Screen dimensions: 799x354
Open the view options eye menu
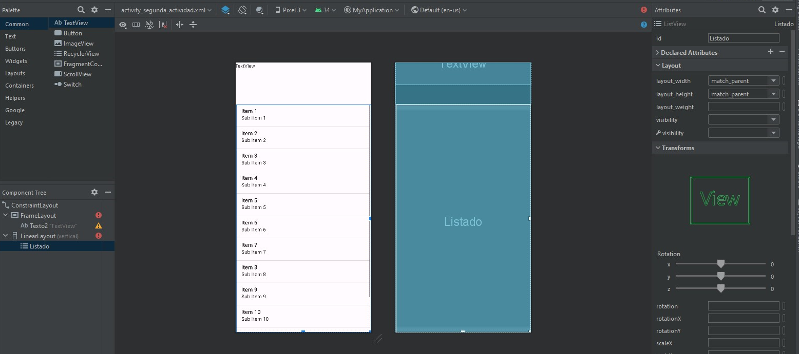coord(123,25)
